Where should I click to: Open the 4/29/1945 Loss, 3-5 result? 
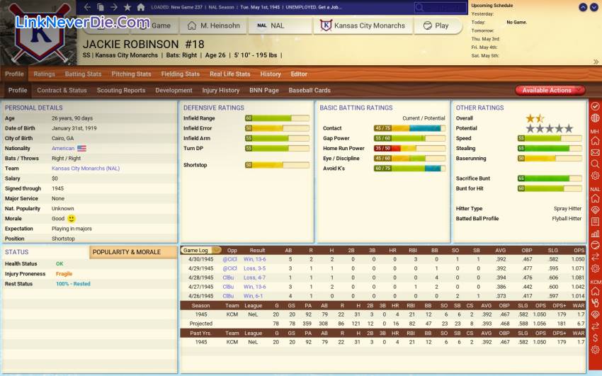point(254,268)
